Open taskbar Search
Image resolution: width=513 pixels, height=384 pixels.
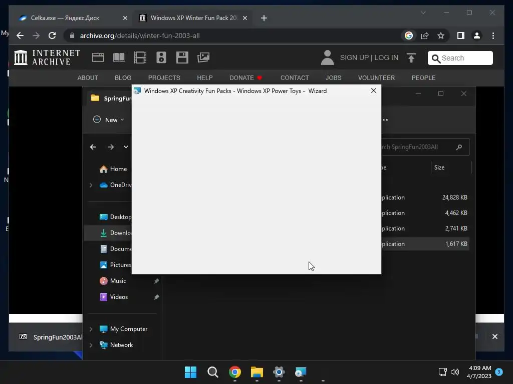pos(212,372)
